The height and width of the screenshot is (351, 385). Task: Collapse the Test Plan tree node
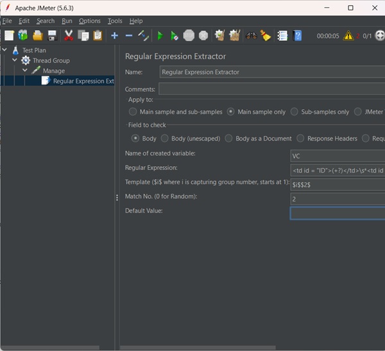[x=4, y=50]
